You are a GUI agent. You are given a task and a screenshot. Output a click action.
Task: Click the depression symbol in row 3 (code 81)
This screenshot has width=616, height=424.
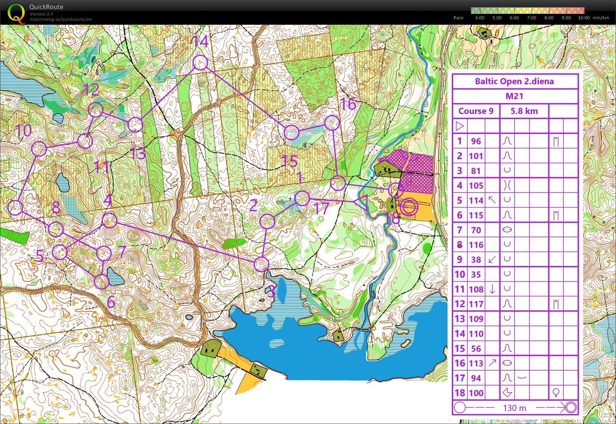(507, 170)
